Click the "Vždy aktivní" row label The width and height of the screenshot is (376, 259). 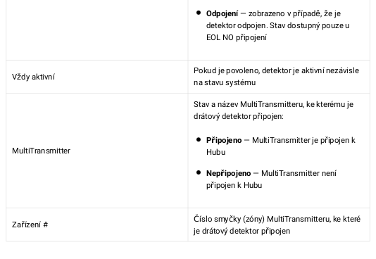tap(33, 77)
